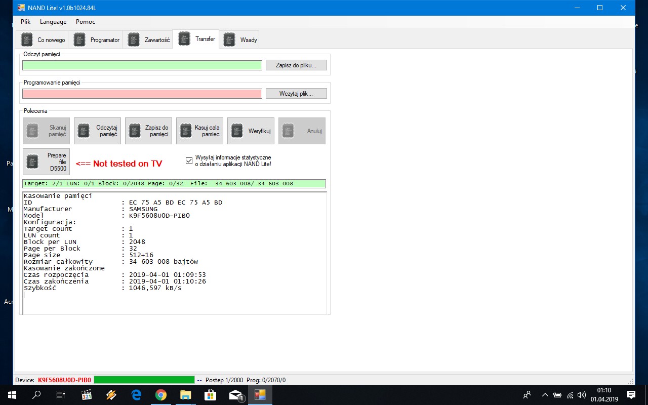The image size is (648, 405).
Task: Click the 'Szybkość : 1046,597 kB/s' log line
Action: pos(103,288)
